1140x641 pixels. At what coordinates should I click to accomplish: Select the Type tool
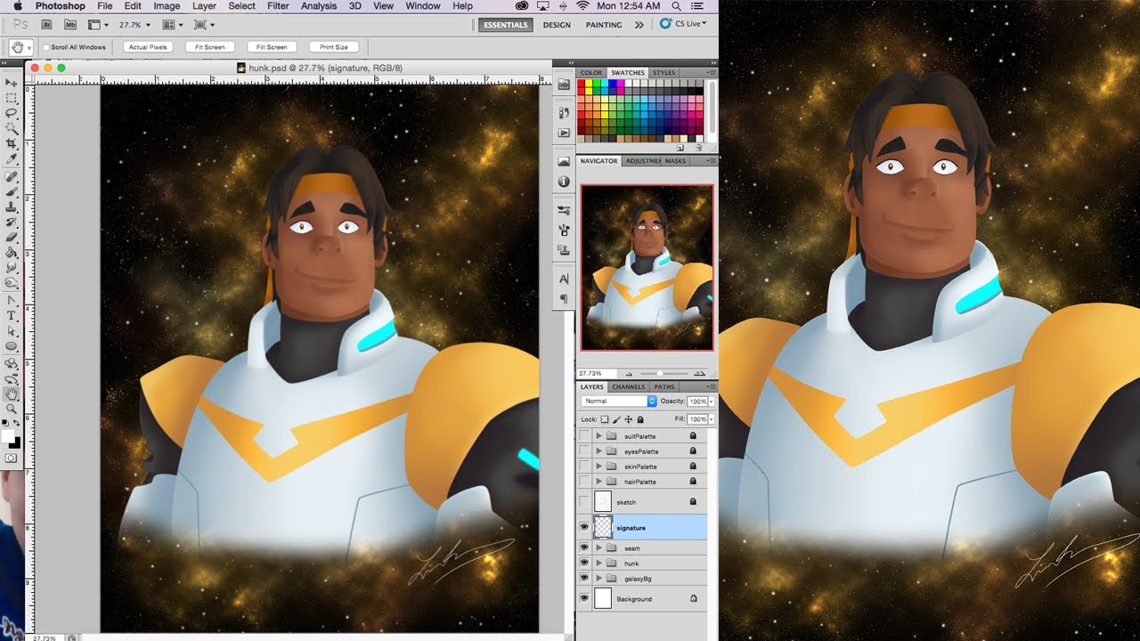[12, 315]
